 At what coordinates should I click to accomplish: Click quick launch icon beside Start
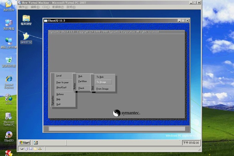36,143
